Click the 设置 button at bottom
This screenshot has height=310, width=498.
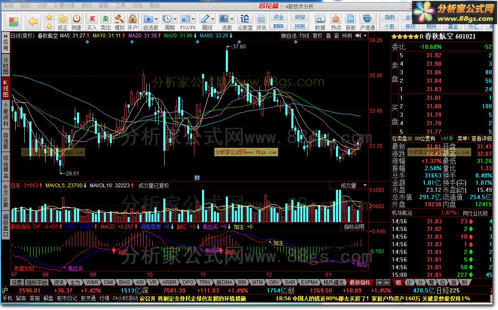coord(17,282)
